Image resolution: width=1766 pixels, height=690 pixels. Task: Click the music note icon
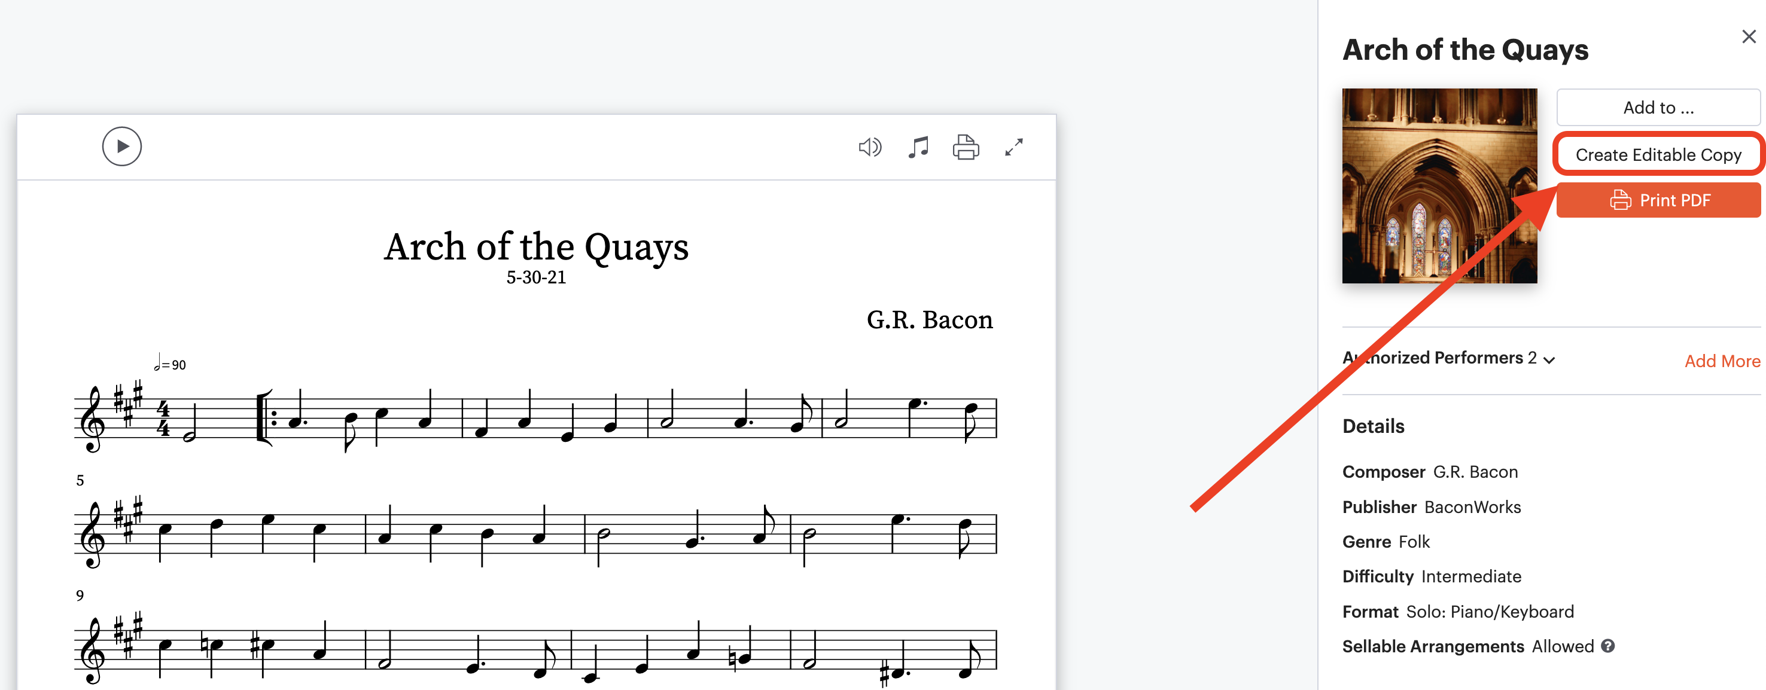[x=918, y=147]
